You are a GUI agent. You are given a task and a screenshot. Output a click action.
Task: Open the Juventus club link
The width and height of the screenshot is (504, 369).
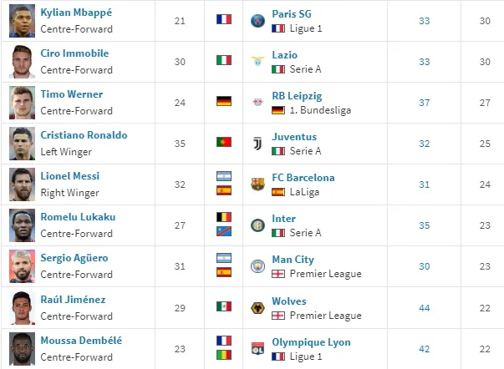point(294,137)
